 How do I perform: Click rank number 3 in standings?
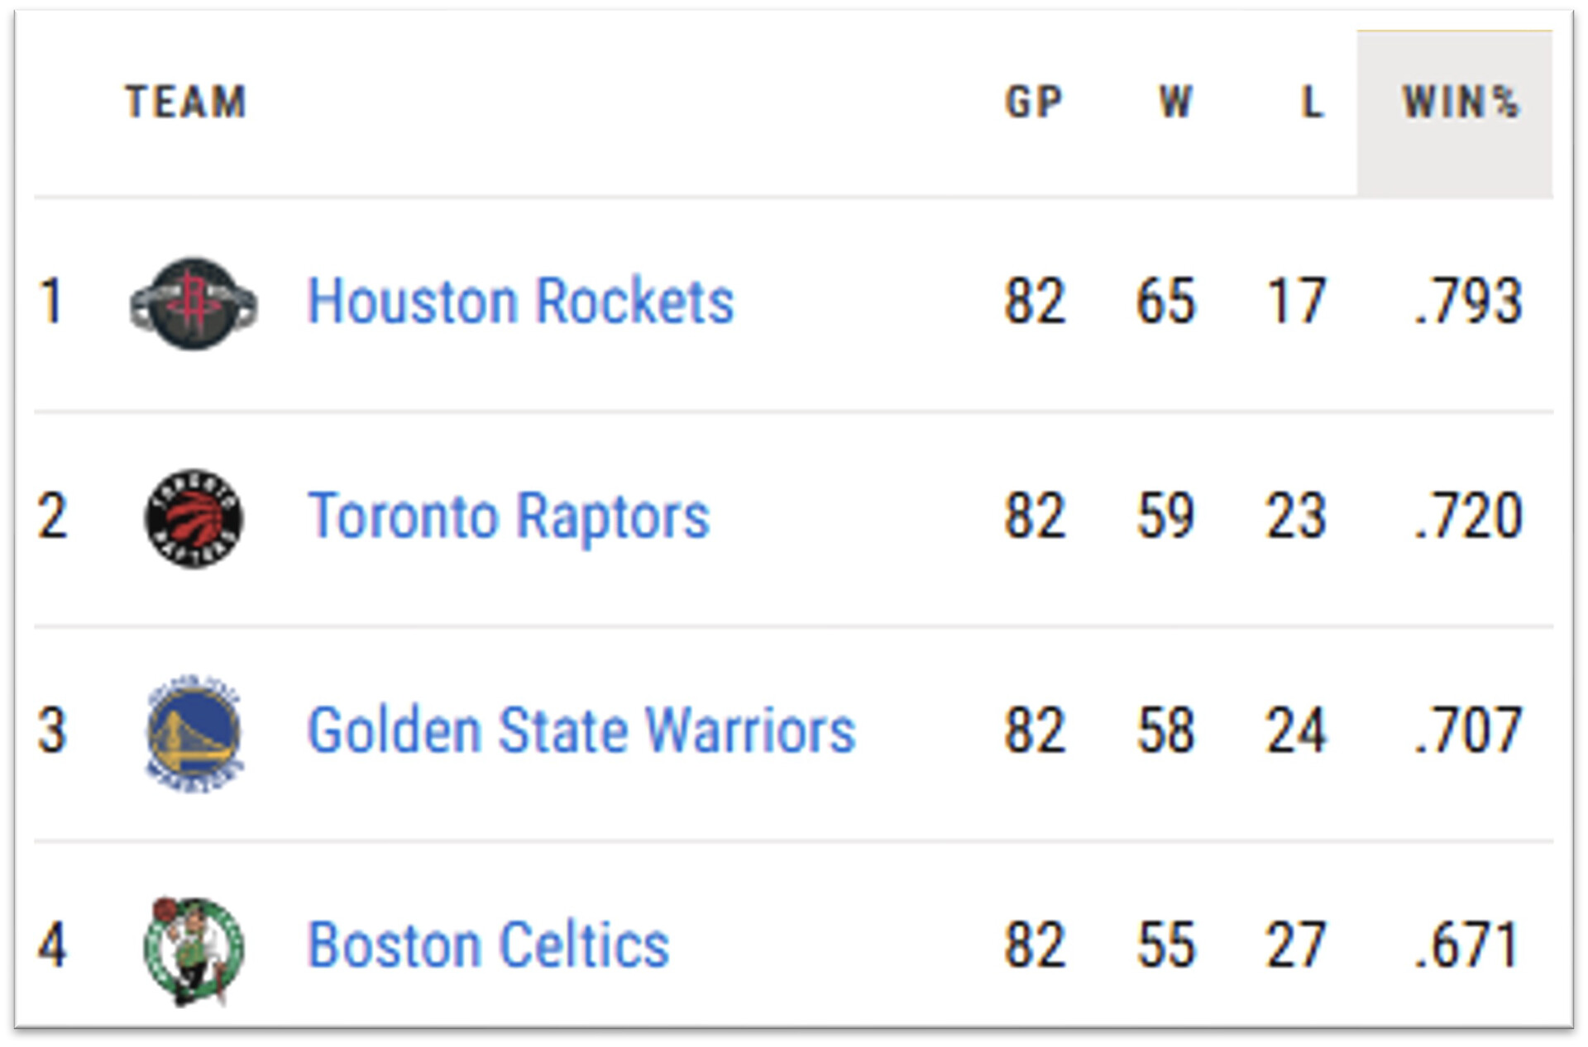[52, 731]
